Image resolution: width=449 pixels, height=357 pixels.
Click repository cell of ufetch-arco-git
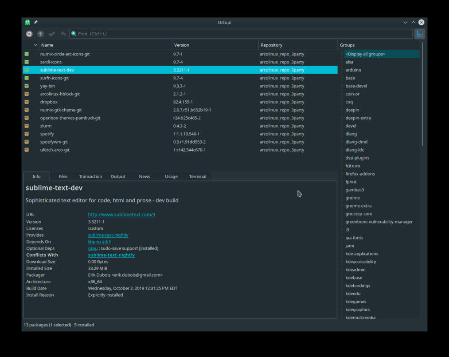pos(282,150)
